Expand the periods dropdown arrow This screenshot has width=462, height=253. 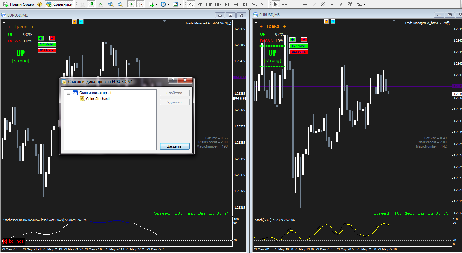[x=168, y=5]
